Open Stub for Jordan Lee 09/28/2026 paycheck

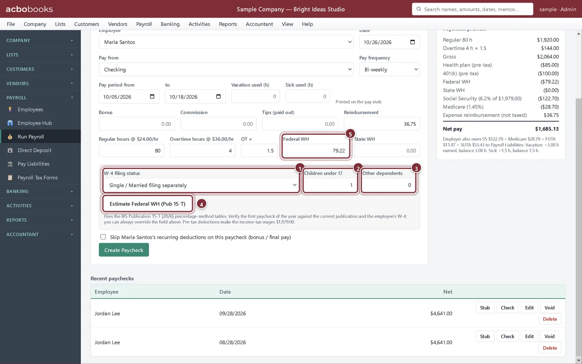click(x=485, y=308)
